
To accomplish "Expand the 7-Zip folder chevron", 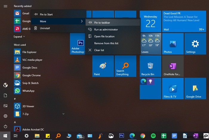I will point(63,114).
